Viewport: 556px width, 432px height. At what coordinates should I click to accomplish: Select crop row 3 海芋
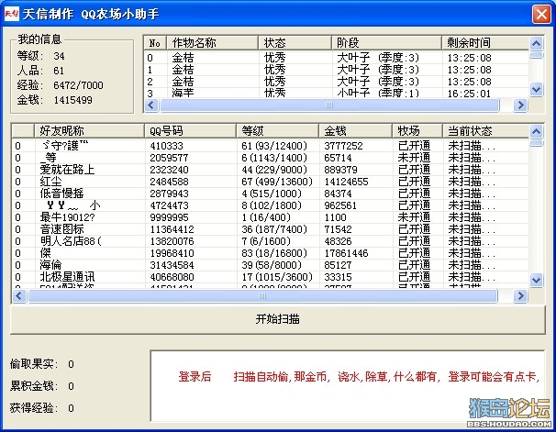[336, 94]
